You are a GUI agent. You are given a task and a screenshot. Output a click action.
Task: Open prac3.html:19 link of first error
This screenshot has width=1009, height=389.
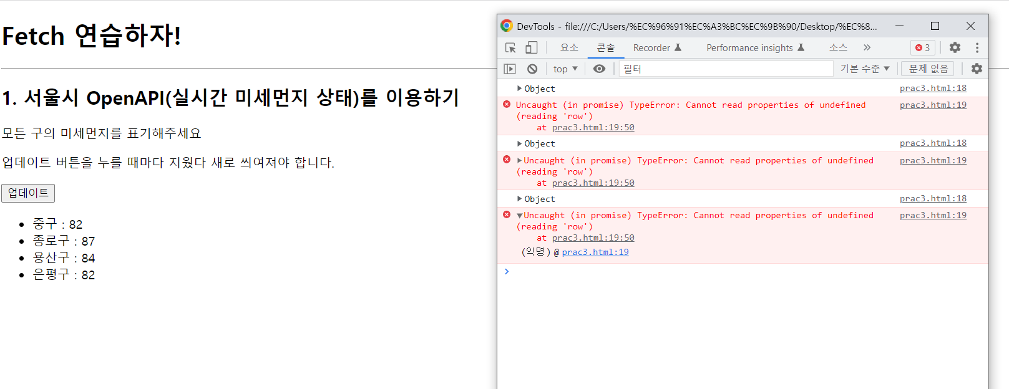tap(933, 105)
